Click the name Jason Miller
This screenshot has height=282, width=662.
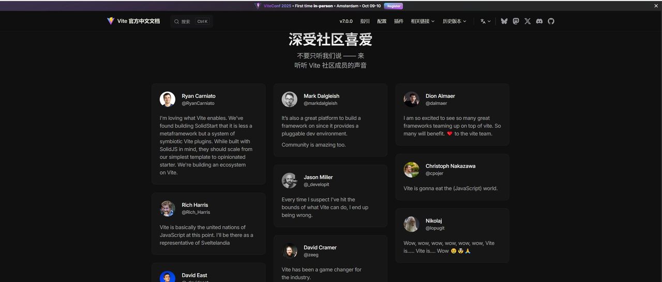coord(318,177)
